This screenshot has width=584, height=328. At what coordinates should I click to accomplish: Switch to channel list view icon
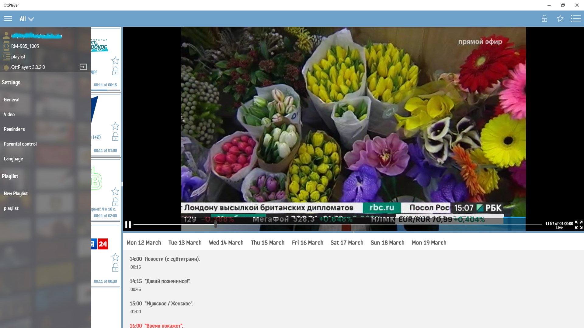tap(576, 19)
